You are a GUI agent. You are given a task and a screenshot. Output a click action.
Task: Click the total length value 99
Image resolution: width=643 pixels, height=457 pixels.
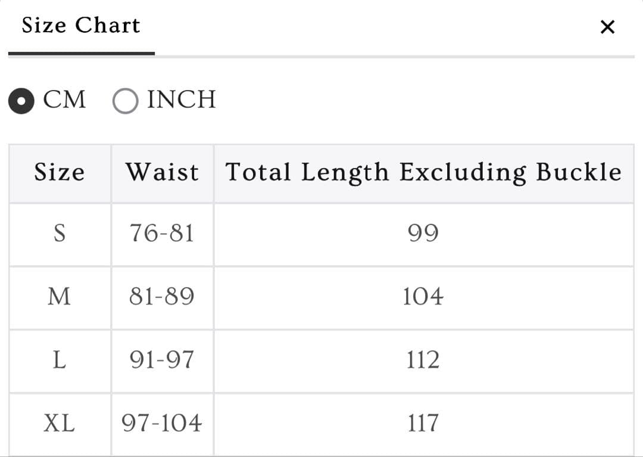pos(423,233)
